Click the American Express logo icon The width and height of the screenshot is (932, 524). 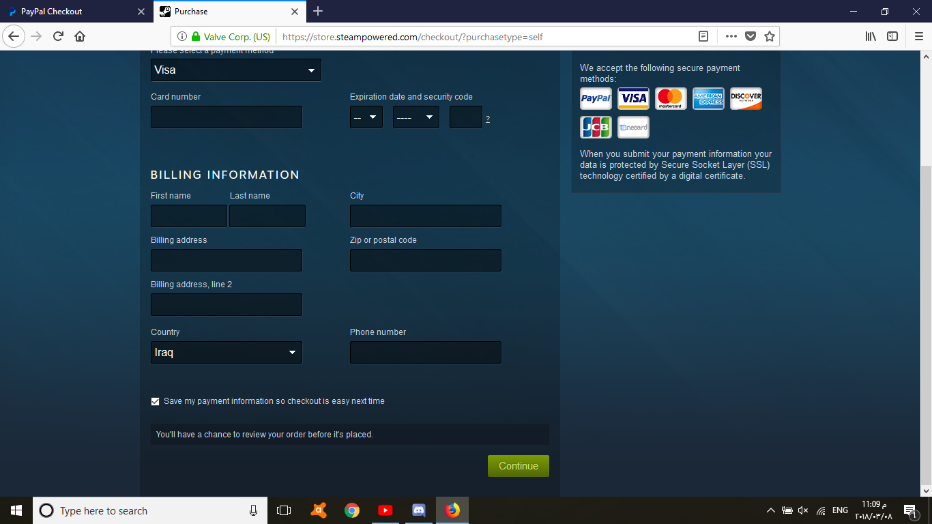pos(708,98)
